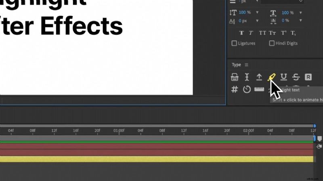
Task: Click the strikethrough text icon
Action: tap(296, 77)
